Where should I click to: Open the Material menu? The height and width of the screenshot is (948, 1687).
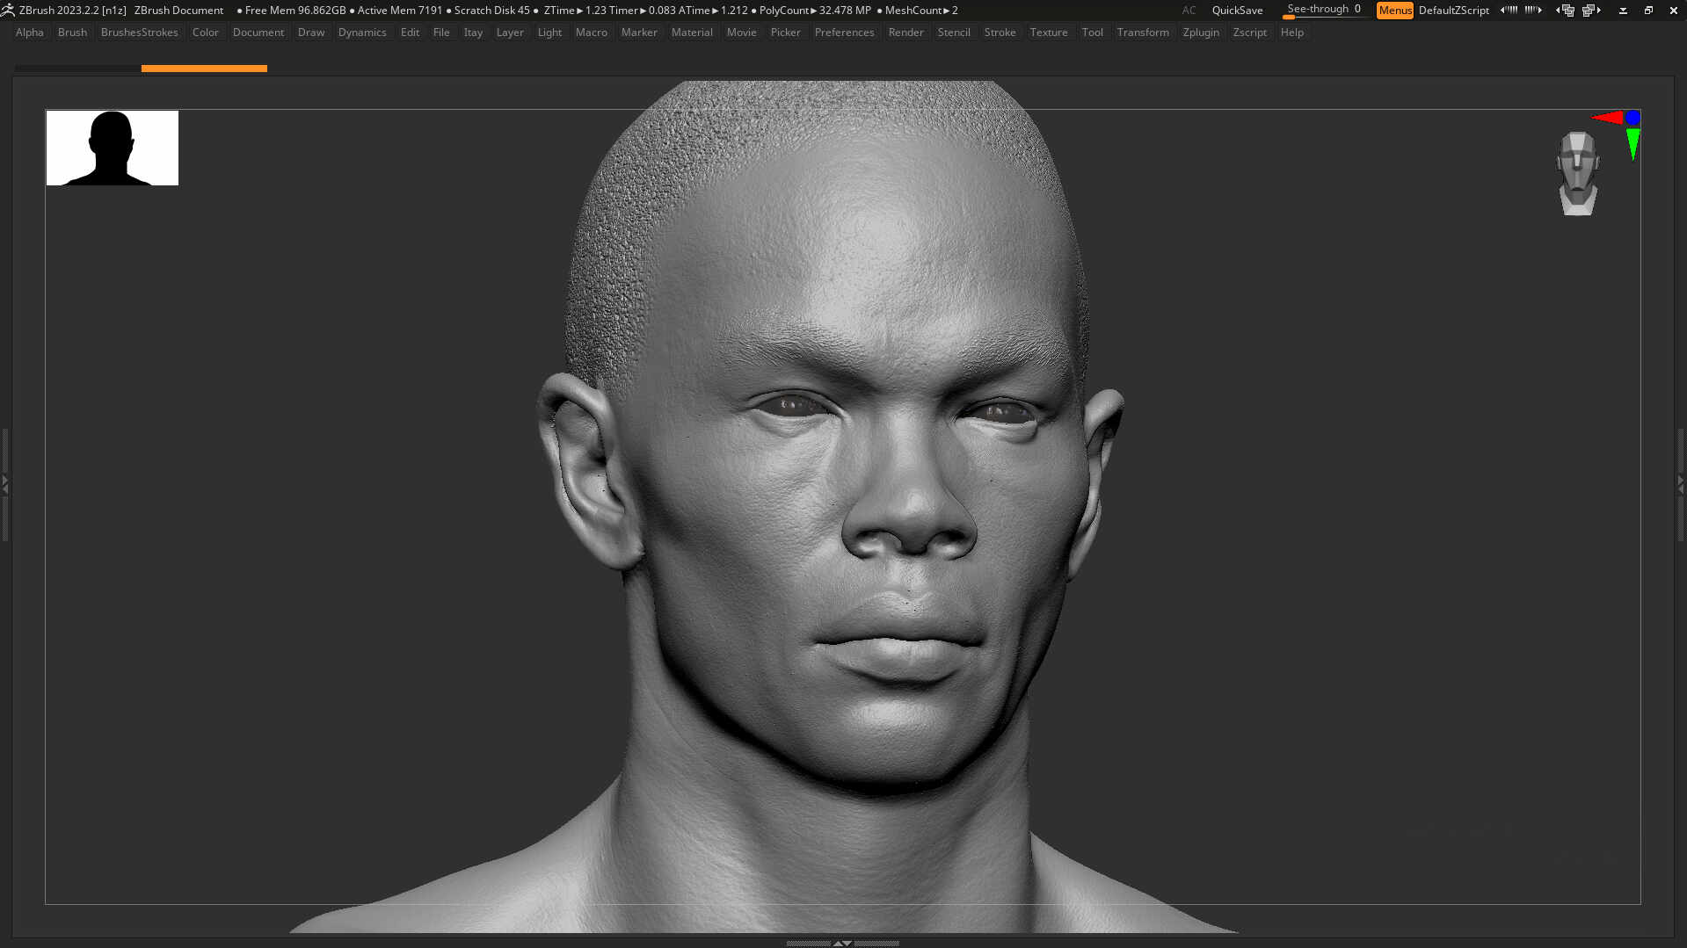[692, 32]
